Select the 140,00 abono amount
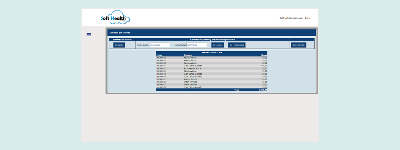The height and width of the screenshot is (150, 400). click(264, 79)
